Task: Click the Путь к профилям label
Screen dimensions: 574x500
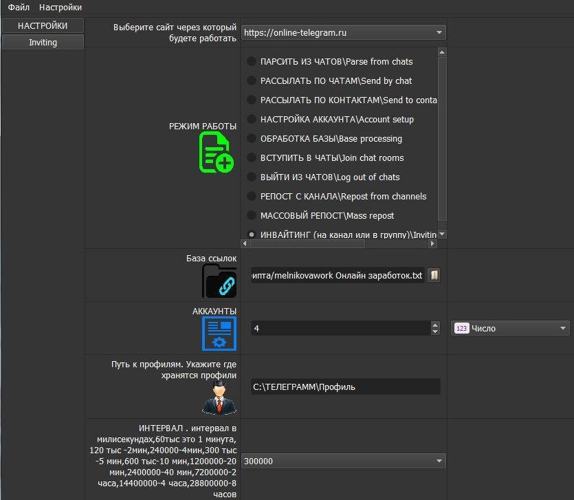Action: pos(174,369)
